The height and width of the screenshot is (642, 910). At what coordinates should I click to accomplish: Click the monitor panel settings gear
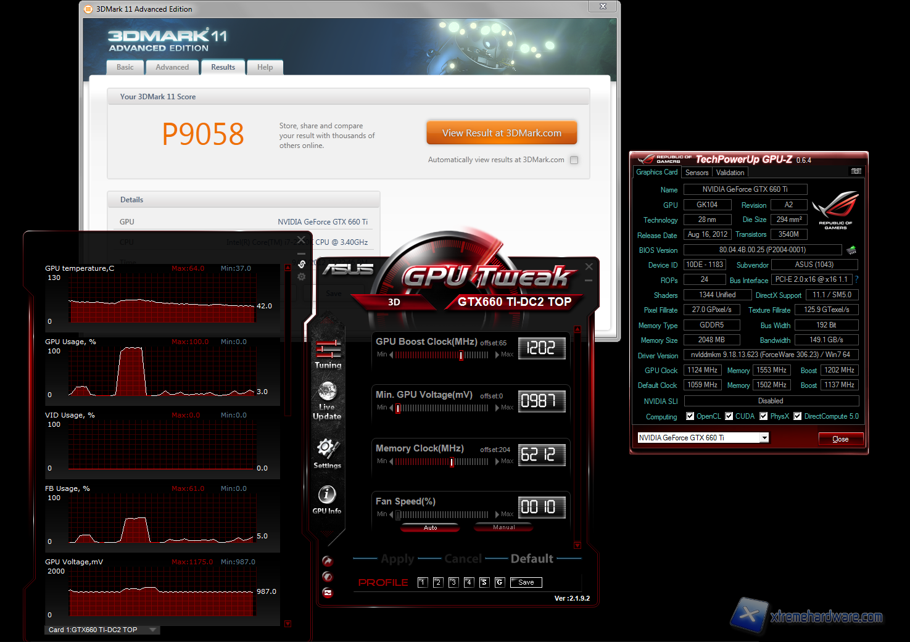coord(302,277)
